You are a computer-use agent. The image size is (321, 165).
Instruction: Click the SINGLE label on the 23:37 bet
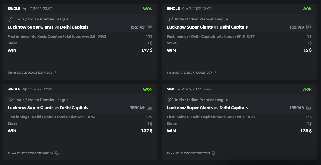tap(14, 9)
